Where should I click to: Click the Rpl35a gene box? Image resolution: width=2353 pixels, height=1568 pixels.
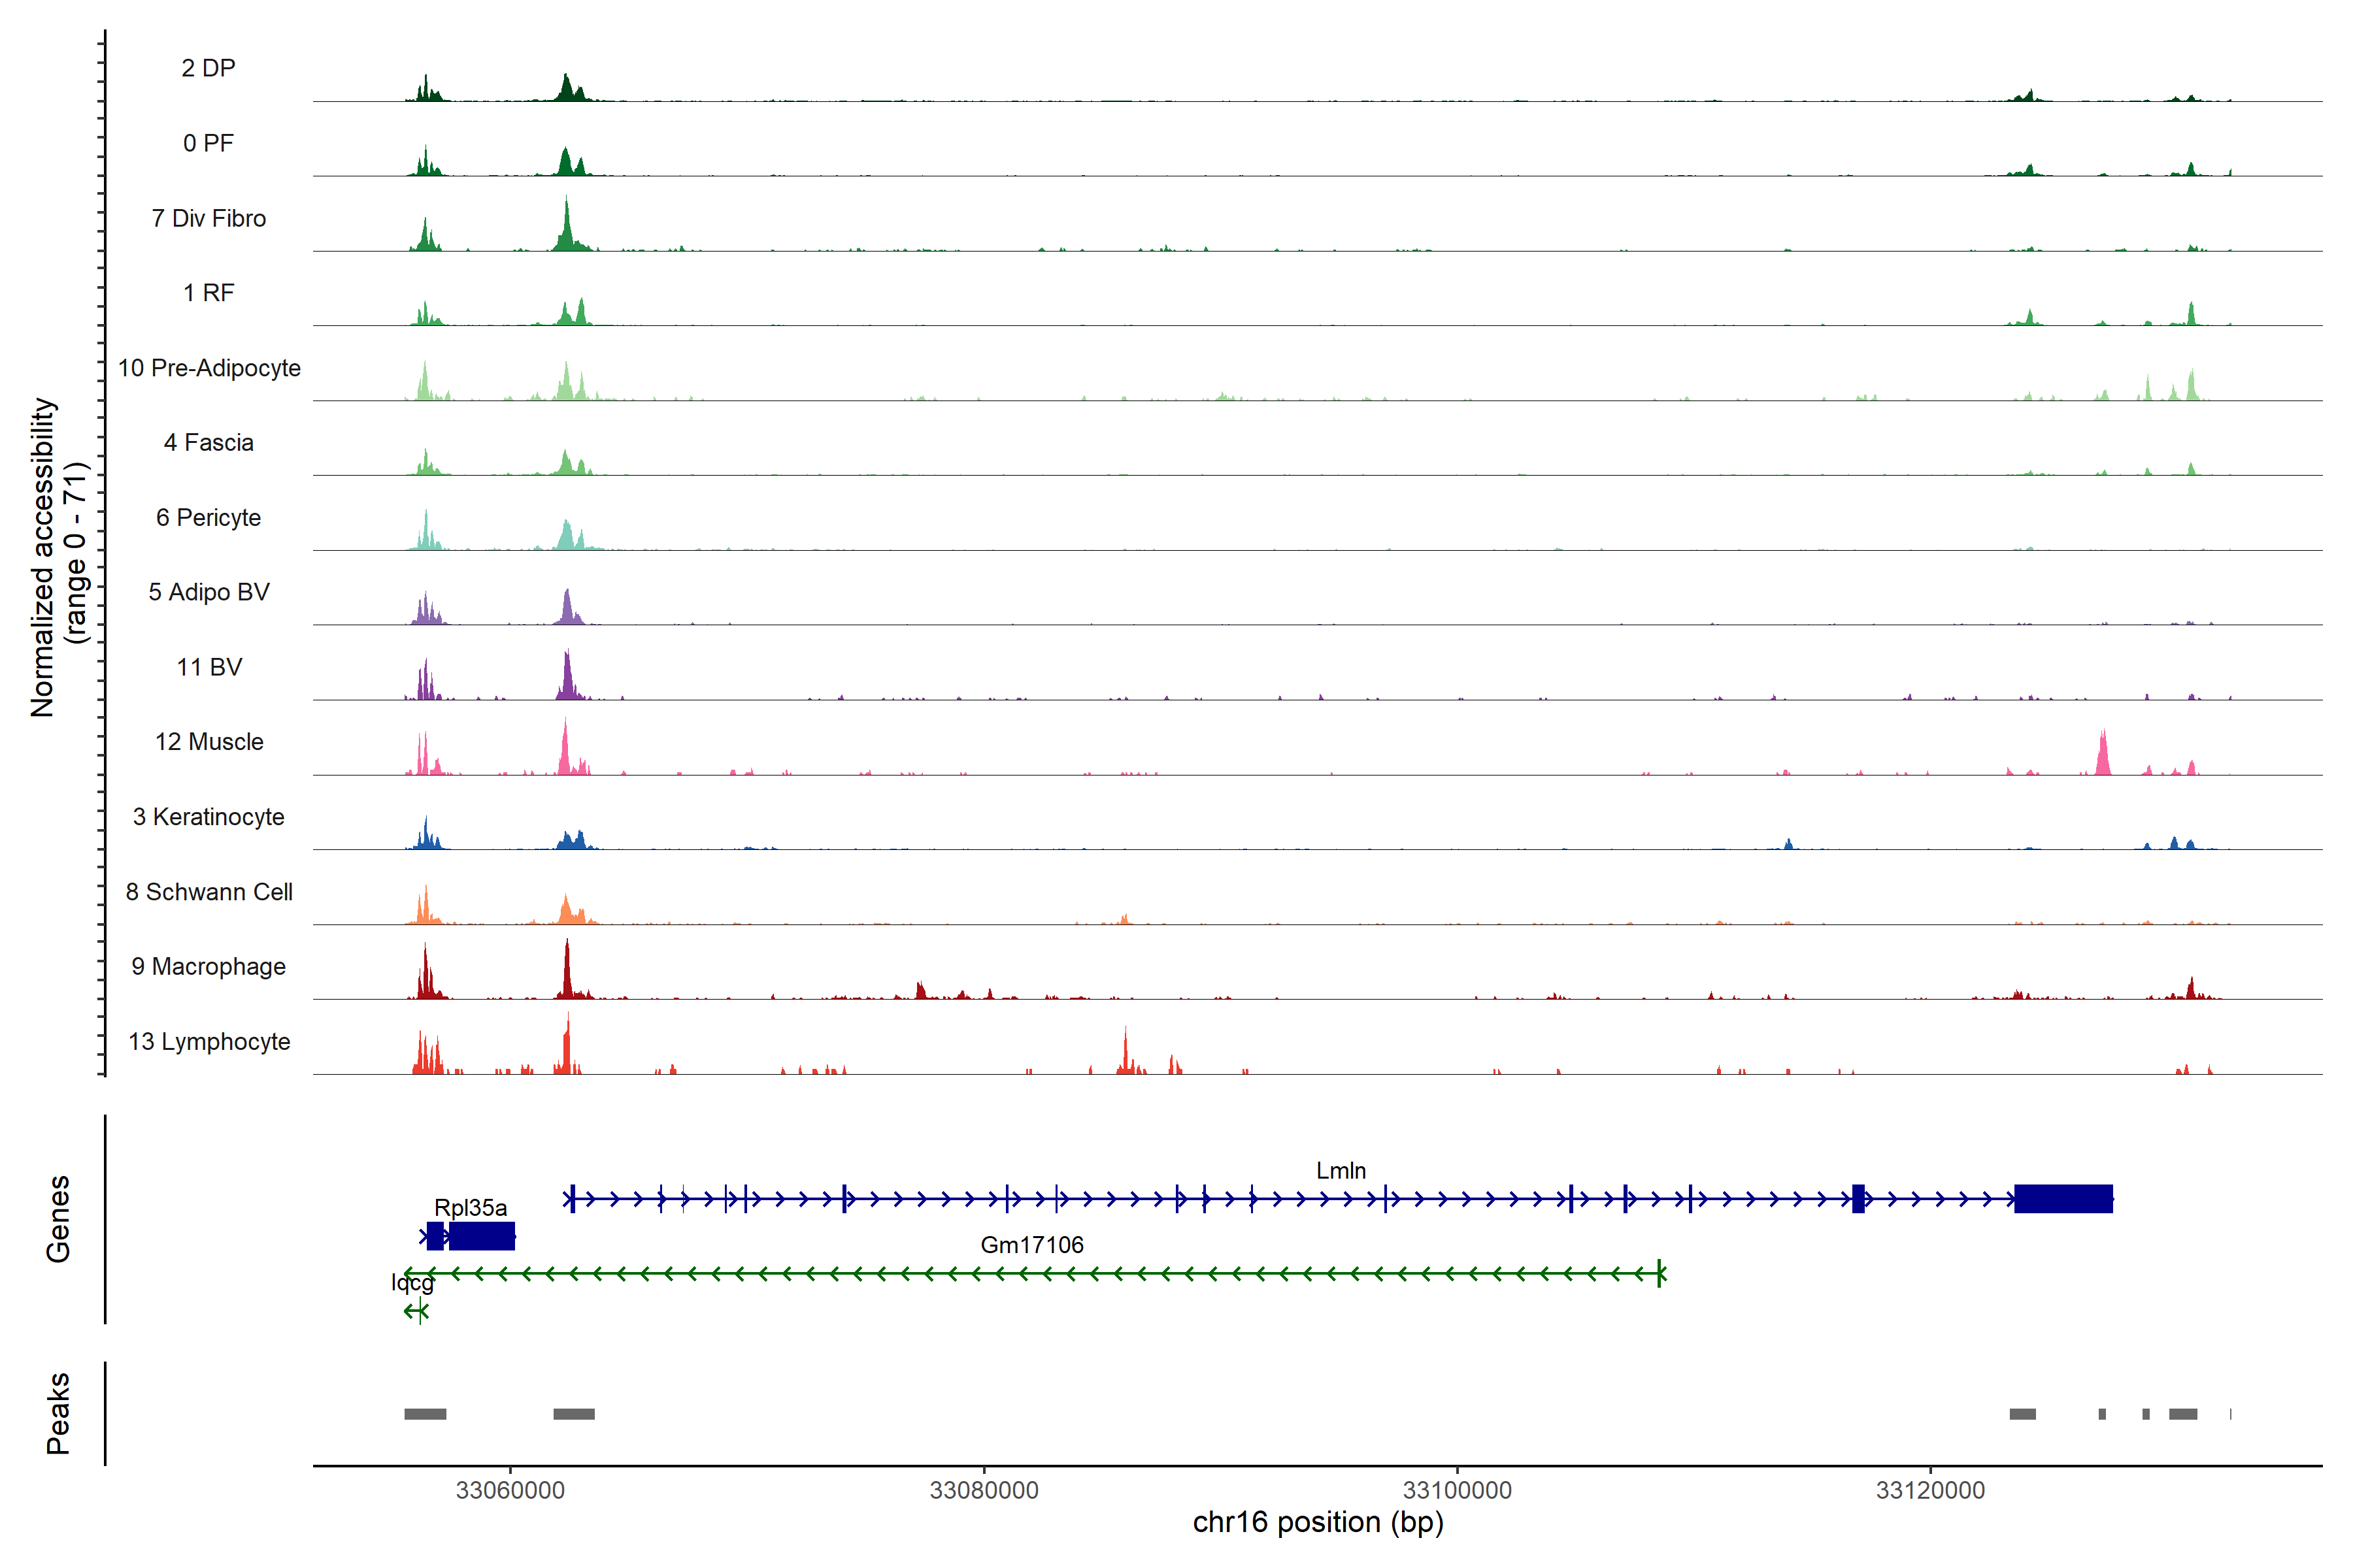click(x=481, y=1236)
